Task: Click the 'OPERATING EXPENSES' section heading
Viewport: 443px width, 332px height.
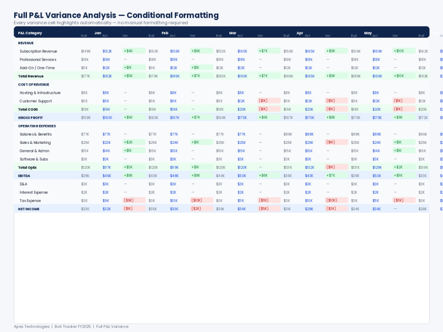Action: pos(37,126)
